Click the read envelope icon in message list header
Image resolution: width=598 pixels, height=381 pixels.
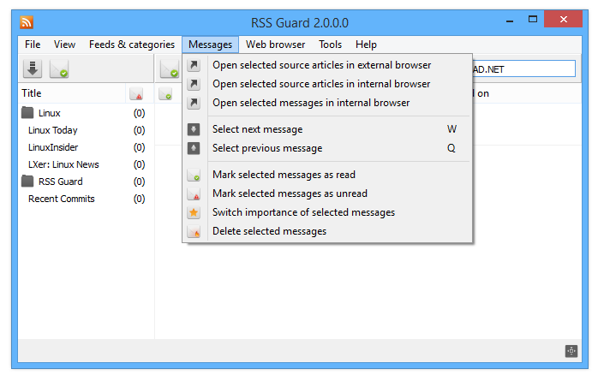(165, 93)
